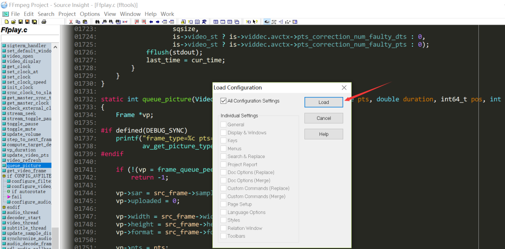The width and height of the screenshot is (505, 249).
Task: Open the Search menu
Action: coord(46,14)
